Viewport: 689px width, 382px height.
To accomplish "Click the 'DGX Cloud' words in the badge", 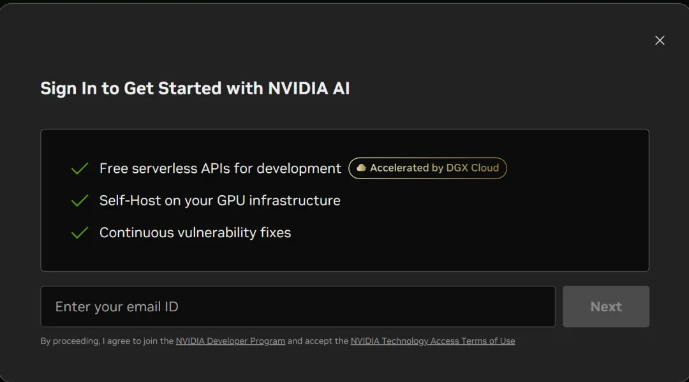I will [473, 168].
